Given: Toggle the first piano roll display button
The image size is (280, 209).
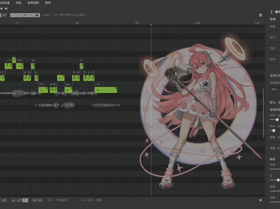Looking at the screenshot, I should click(13, 15).
